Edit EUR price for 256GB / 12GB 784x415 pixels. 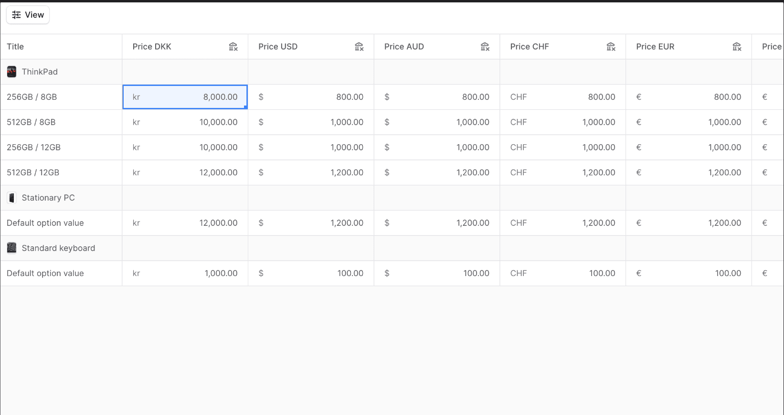tap(689, 148)
